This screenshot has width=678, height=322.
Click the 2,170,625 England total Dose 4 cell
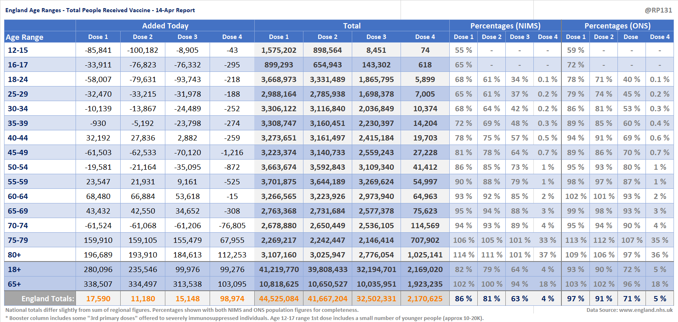(x=425, y=298)
